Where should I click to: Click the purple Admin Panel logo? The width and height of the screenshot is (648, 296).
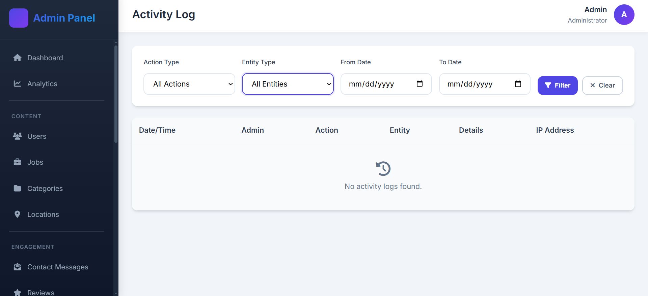[19, 18]
